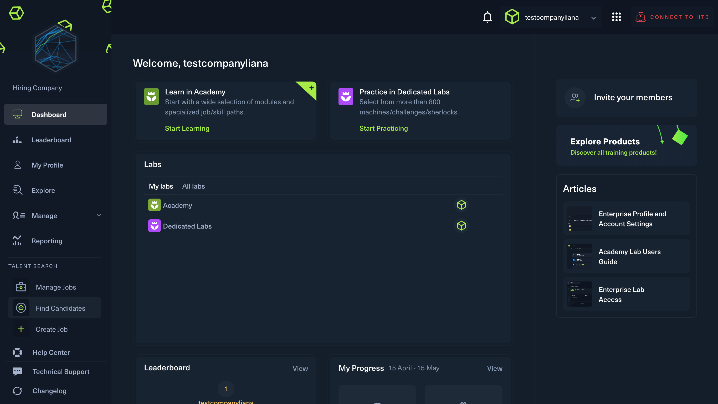The image size is (718, 404).
Task: Open Technical Support link
Action: tap(55, 371)
